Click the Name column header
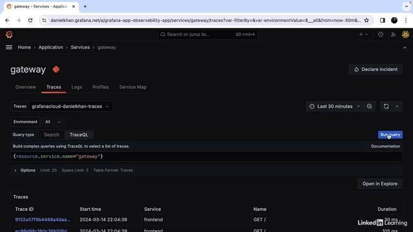 click(259, 209)
